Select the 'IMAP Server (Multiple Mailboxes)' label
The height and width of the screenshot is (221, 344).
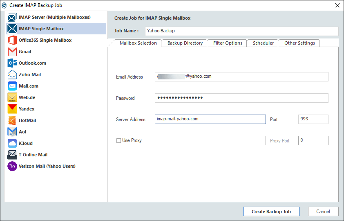(x=55, y=17)
